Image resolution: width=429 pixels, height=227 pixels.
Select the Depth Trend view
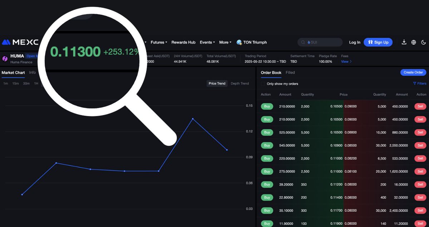240,84
